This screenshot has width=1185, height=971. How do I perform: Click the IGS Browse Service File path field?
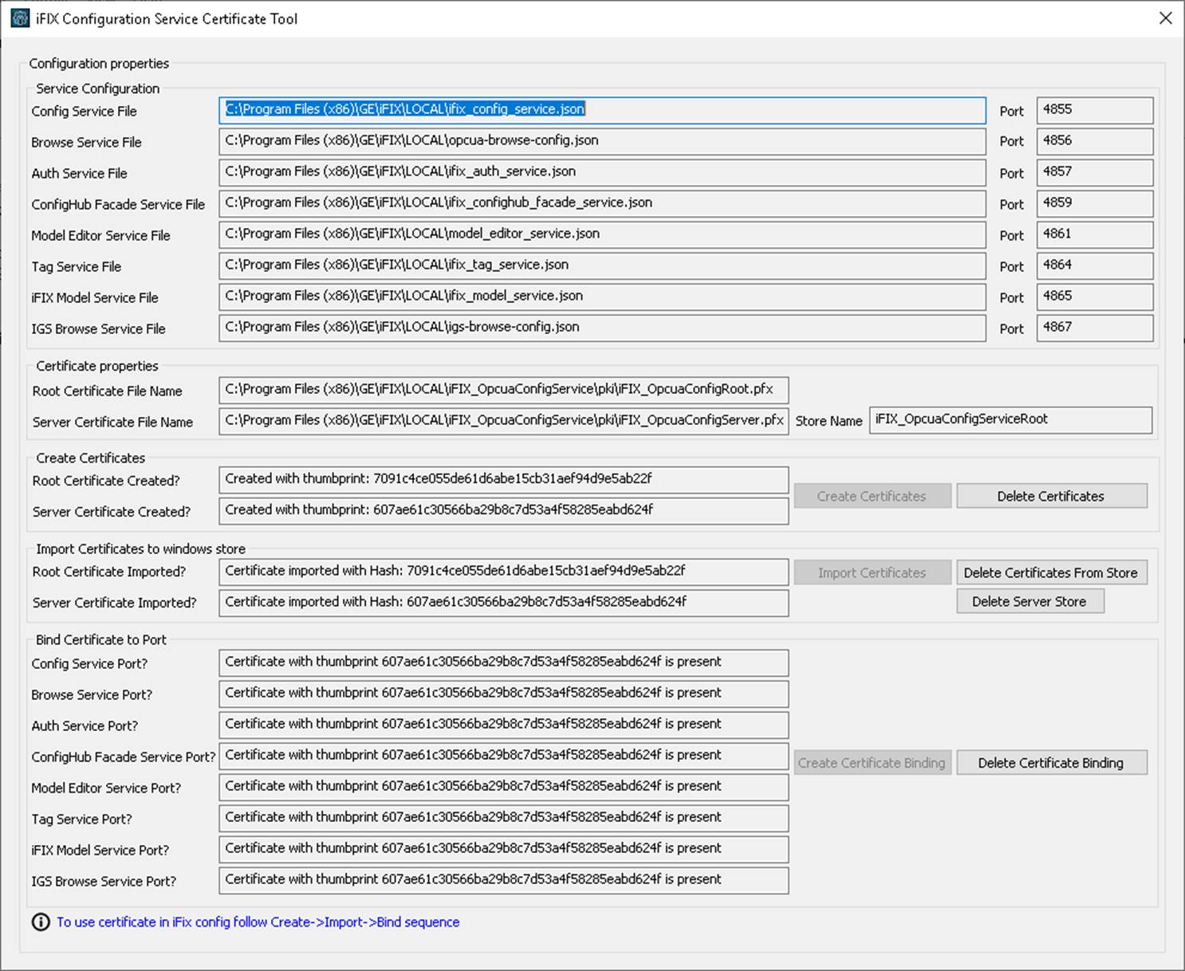pos(602,328)
